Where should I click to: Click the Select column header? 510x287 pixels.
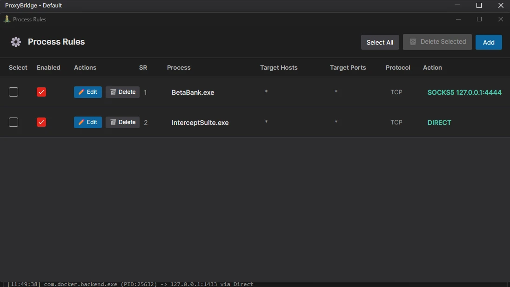tap(18, 67)
